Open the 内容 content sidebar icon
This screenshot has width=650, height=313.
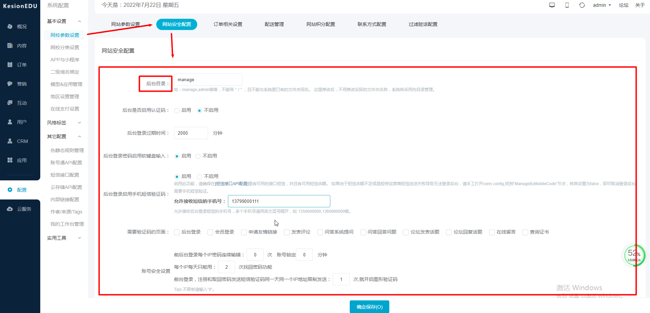click(10, 46)
